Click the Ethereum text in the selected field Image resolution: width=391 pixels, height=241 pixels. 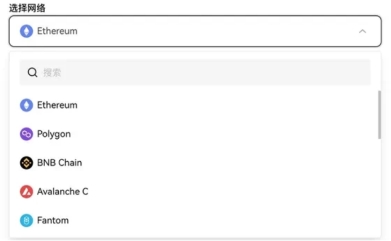pyautogui.click(x=58, y=31)
